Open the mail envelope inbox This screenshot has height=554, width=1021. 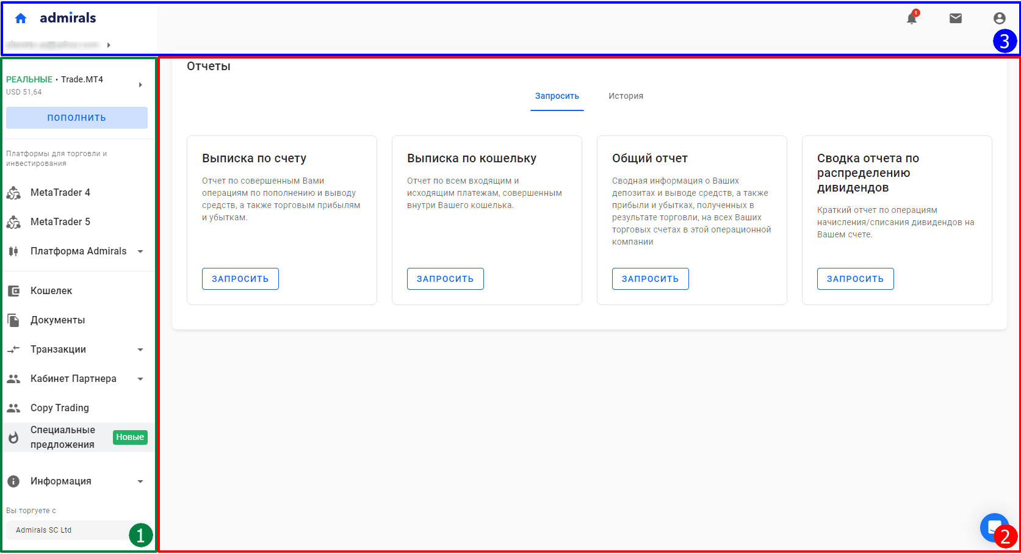[956, 18]
